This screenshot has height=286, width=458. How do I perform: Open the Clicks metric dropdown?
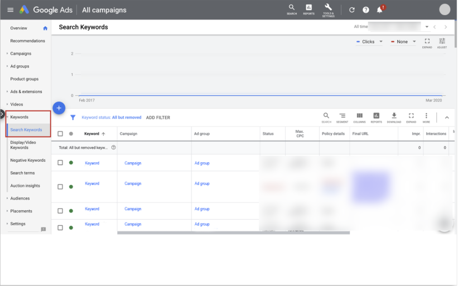point(369,42)
